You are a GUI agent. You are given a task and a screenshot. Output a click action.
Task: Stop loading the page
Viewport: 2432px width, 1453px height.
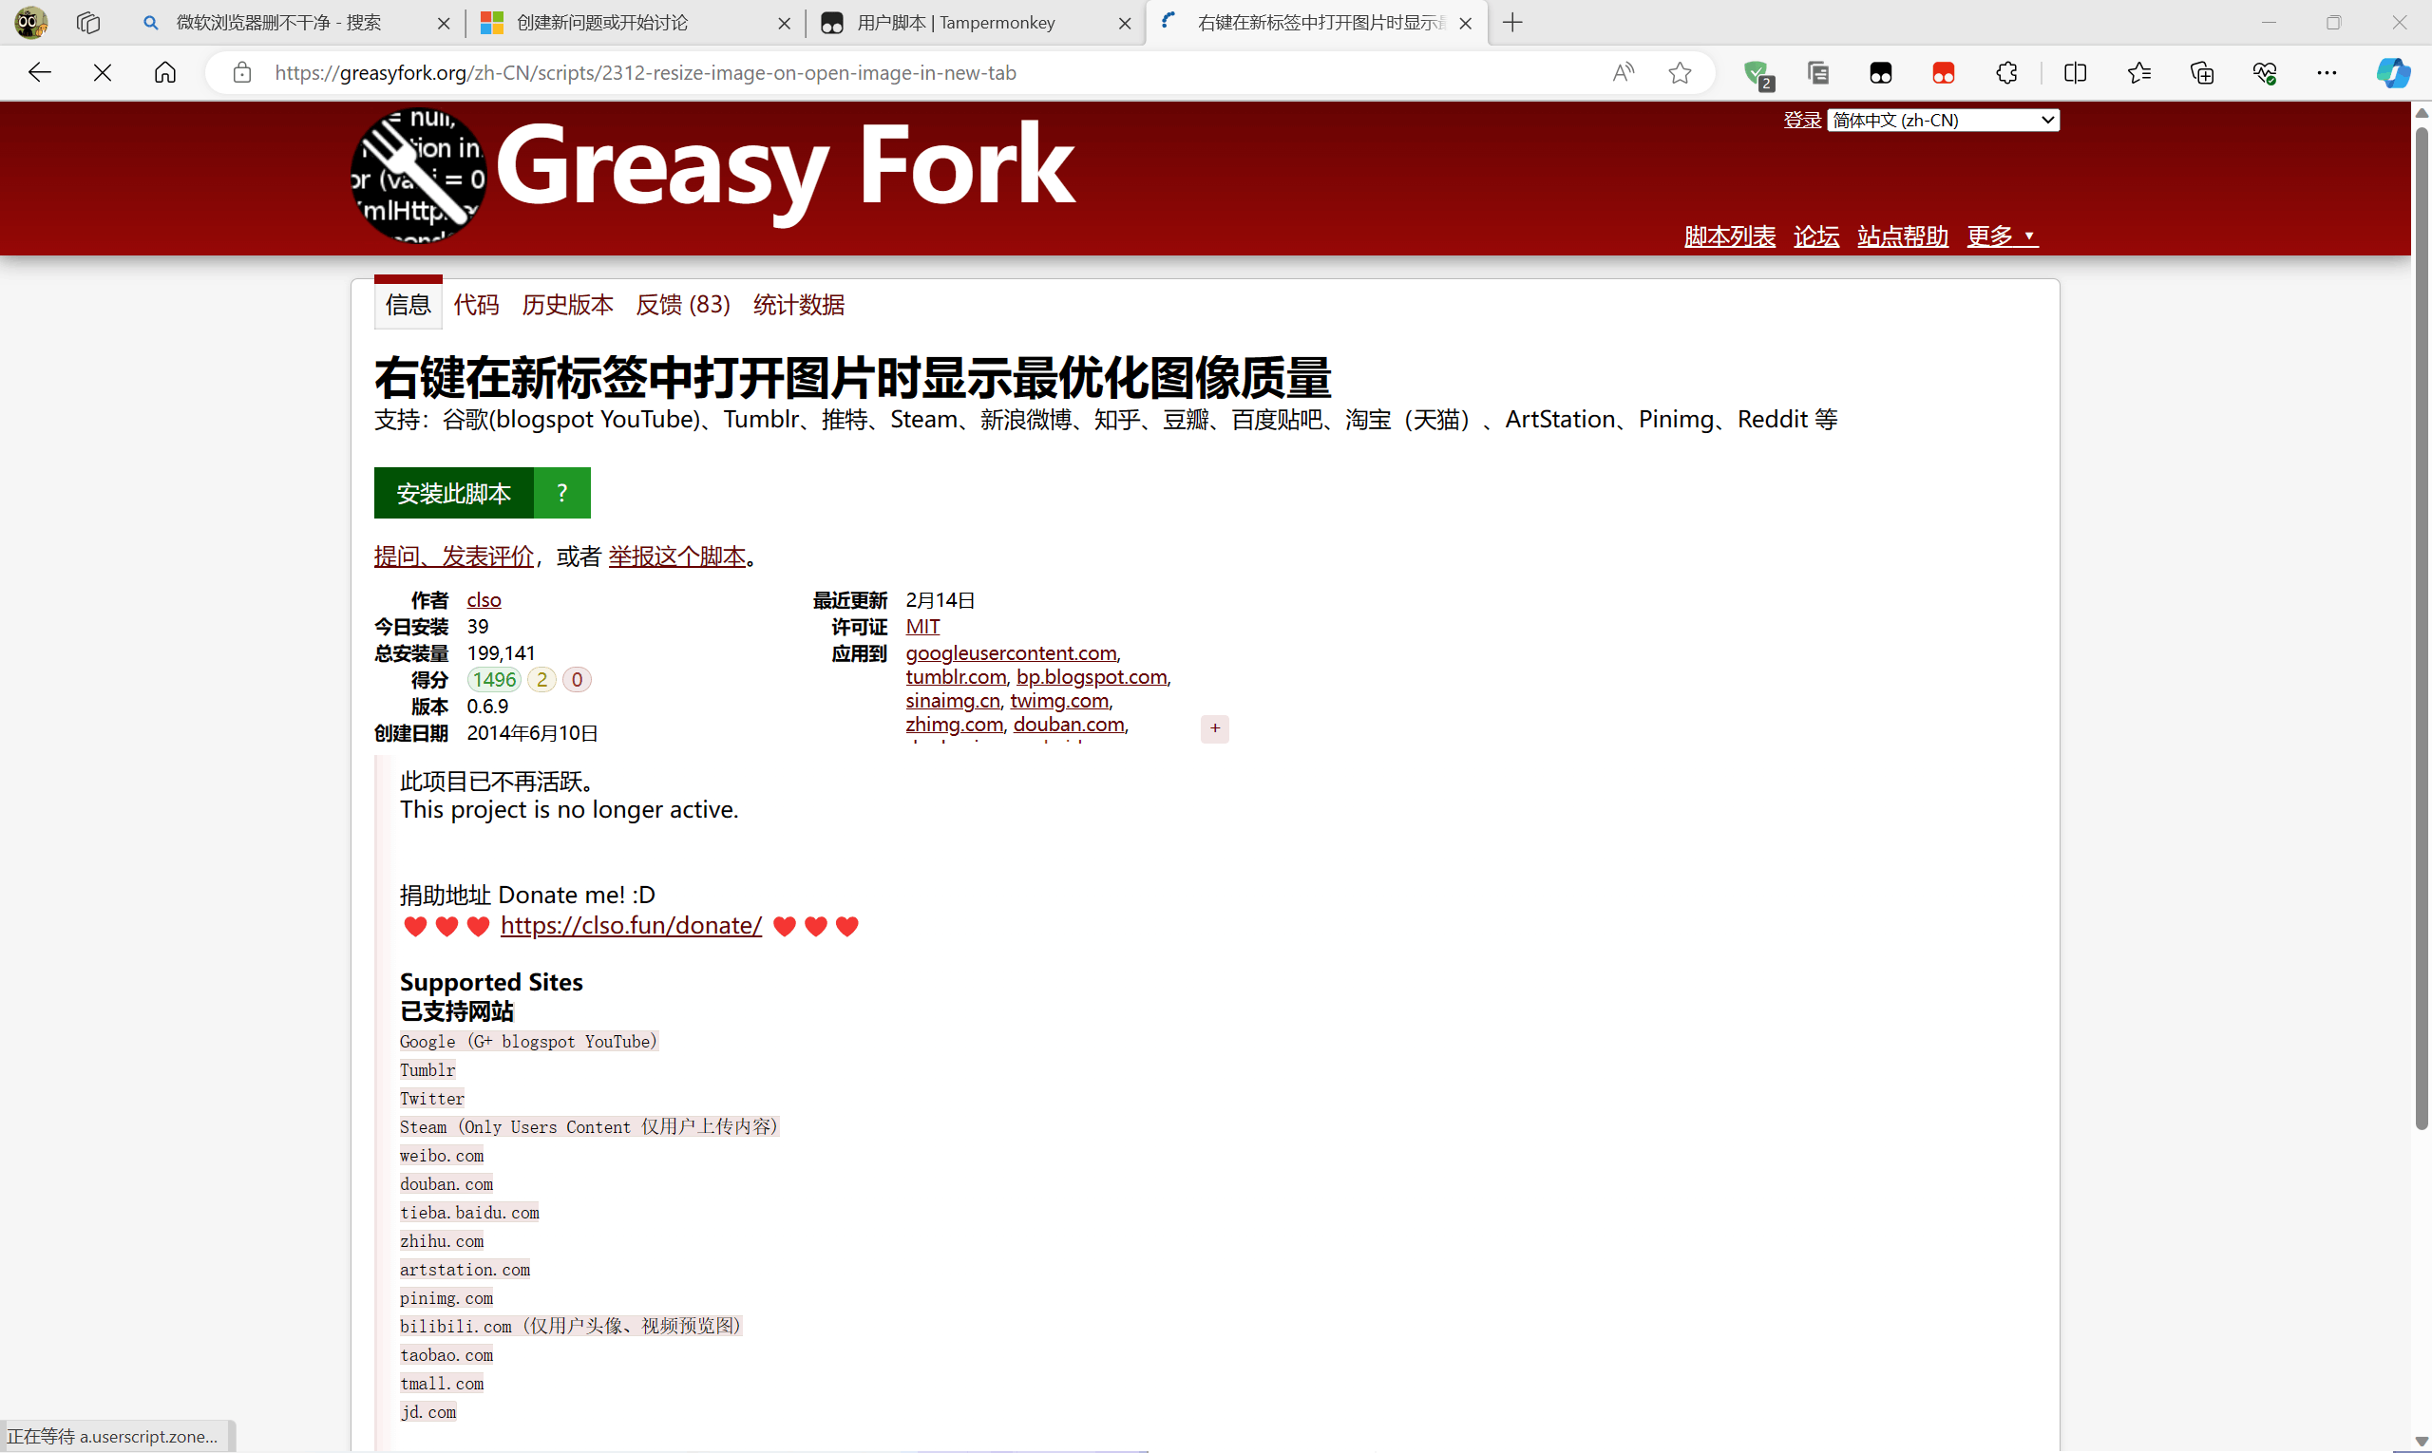(102, 72)
